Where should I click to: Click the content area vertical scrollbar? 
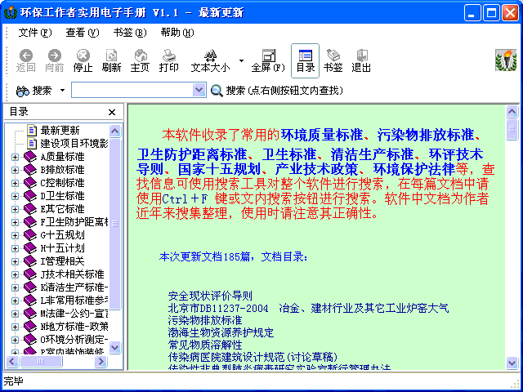(512, 245)
